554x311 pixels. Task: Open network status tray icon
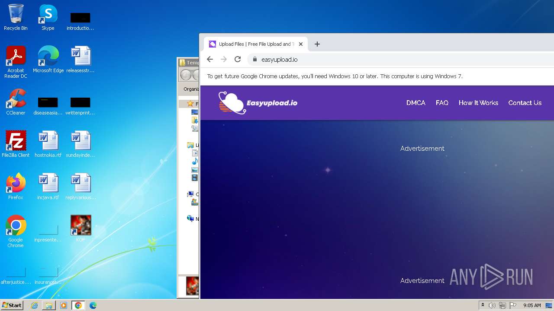click(502, 305)
